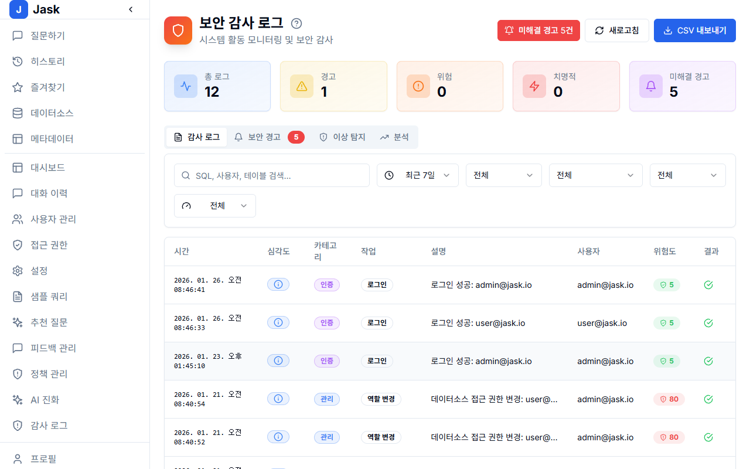Click risk badge 80 in 08:40:52 row
Viewport: 750px width, 469px height.
[669, 437]
